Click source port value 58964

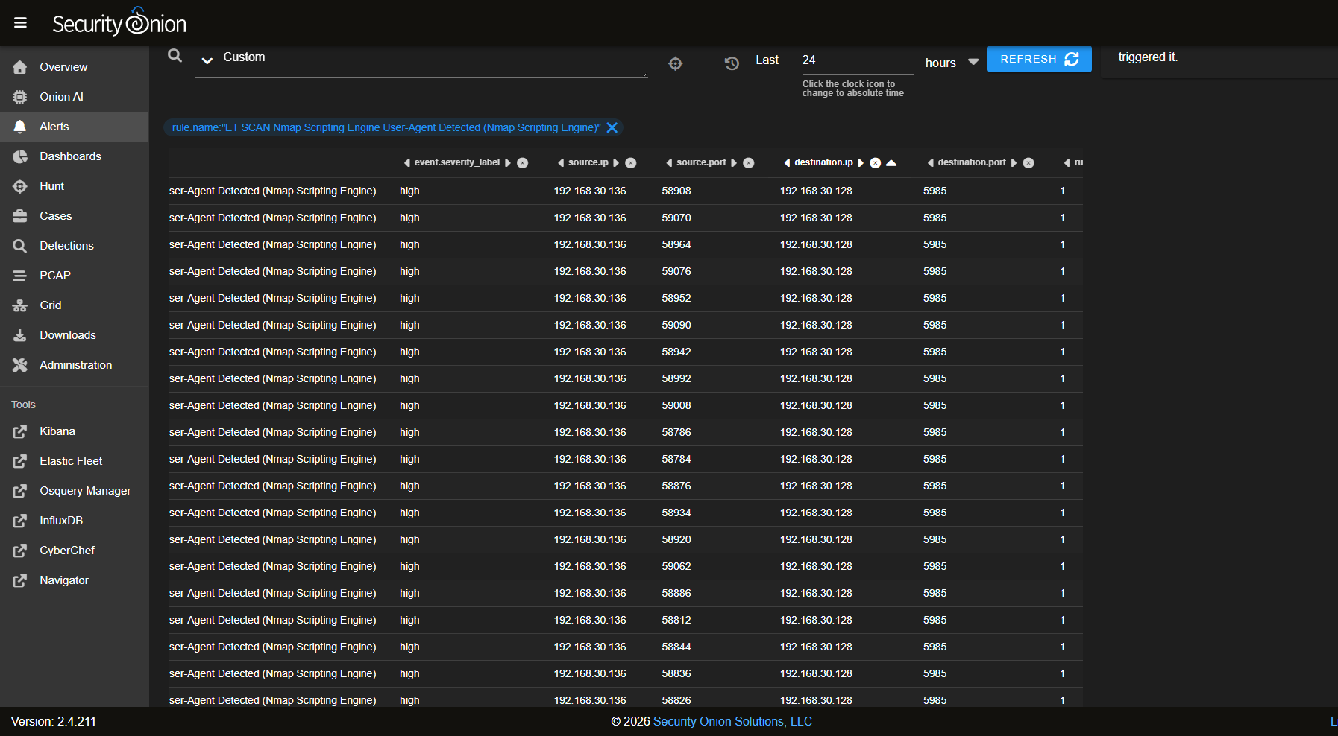point(676,244)
